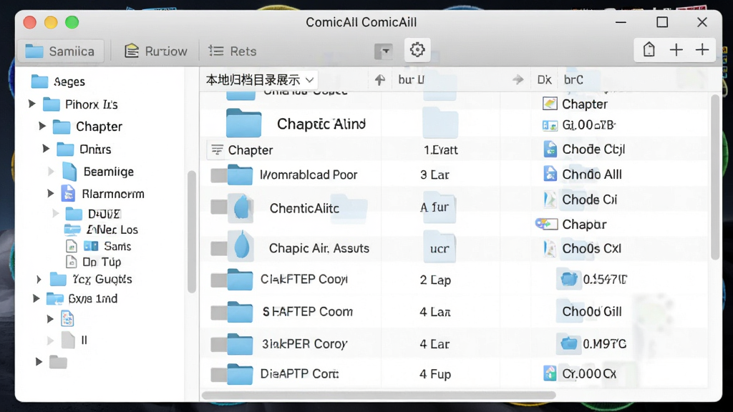The image size is (733, 412).
Task: Click the horizontal scrollbar at the bottom
Action: pyautogui.click(x=379, y=395)
